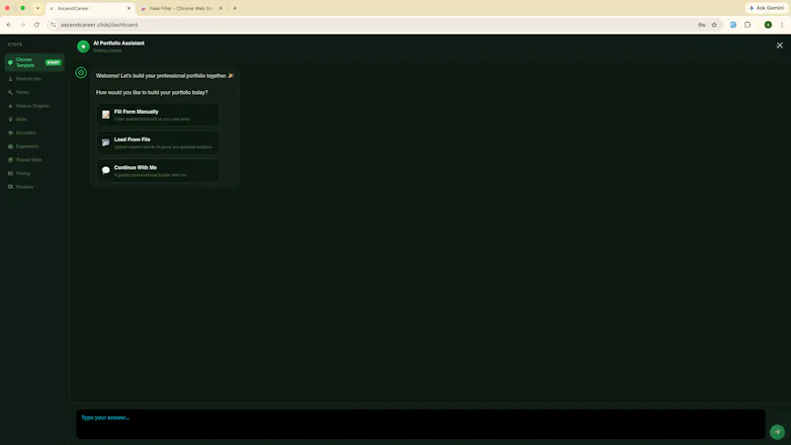Click the Ask Gemini button
This screenshot has height=445, width=791.
pos(766,8)
